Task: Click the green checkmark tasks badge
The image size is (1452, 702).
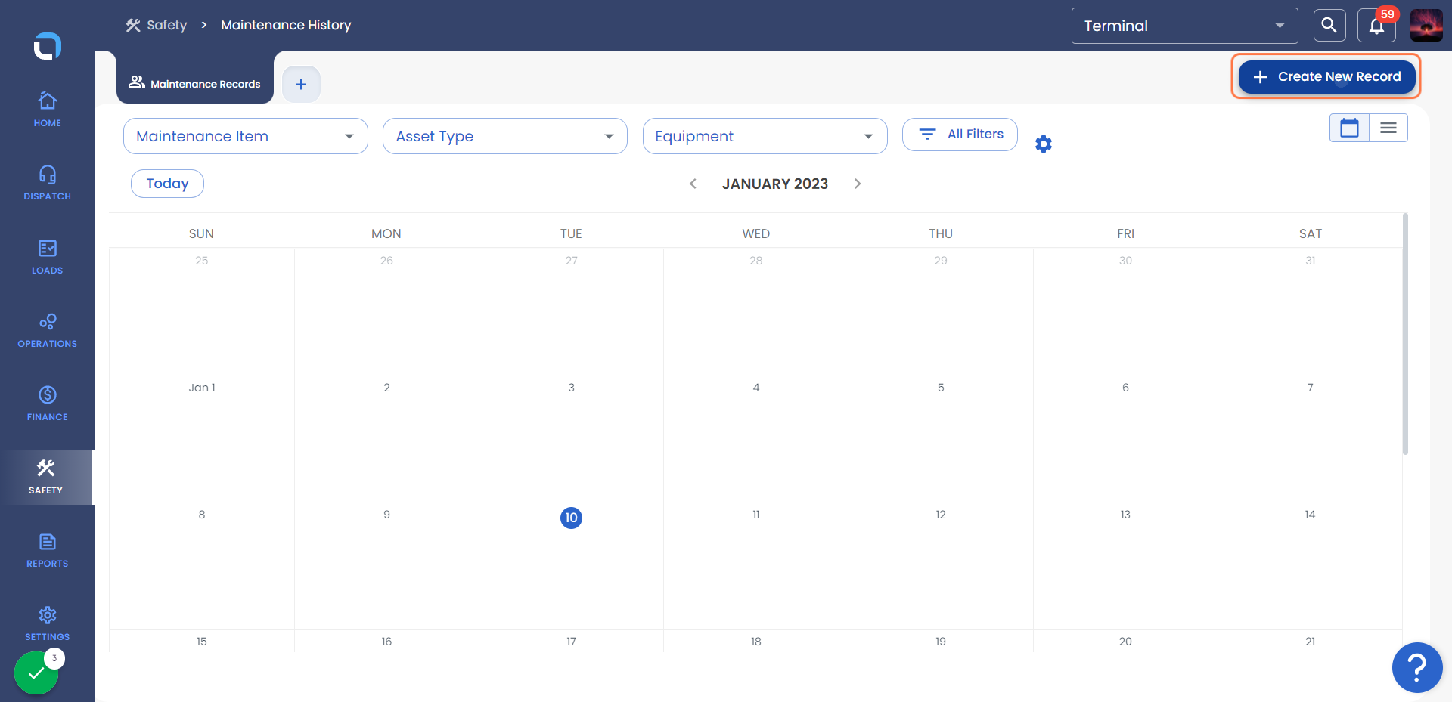Action: 36,672
